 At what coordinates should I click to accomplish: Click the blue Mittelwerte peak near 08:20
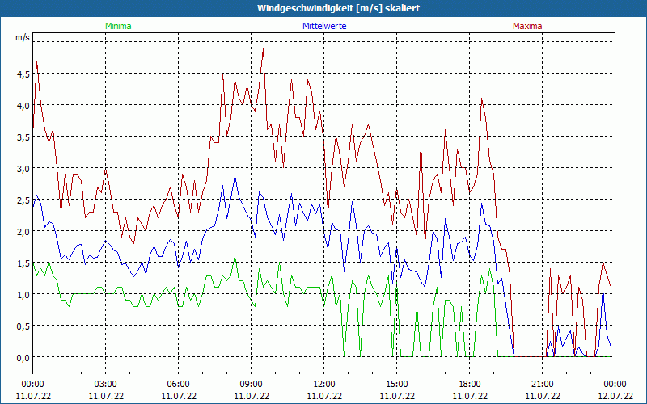[x=235, y=176]
